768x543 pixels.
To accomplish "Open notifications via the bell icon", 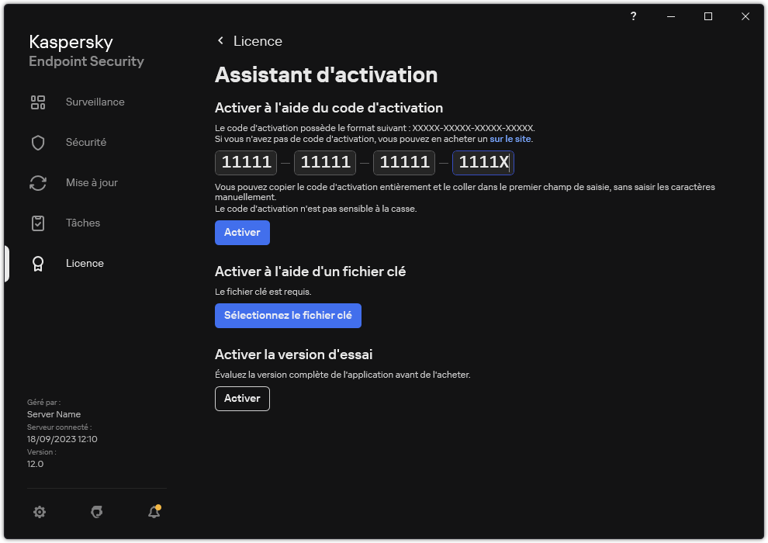I will pos(154,512).
